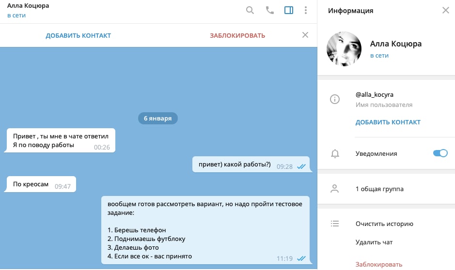This screenshot has height=270, width=455.
Task: Click Уведомления label
Action: click(376, 153)
